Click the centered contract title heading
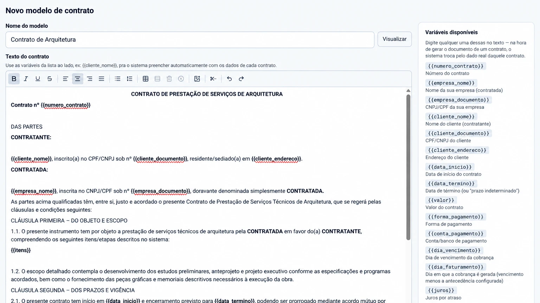The image size is (540, 303). coord(207,94)
